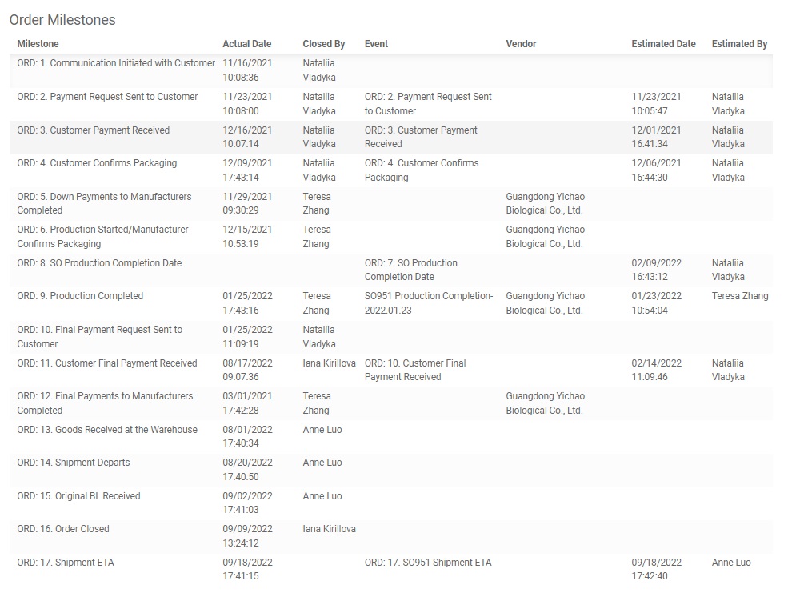Click event SO951 Production Completion-2022.01.23

coord(428,303)
